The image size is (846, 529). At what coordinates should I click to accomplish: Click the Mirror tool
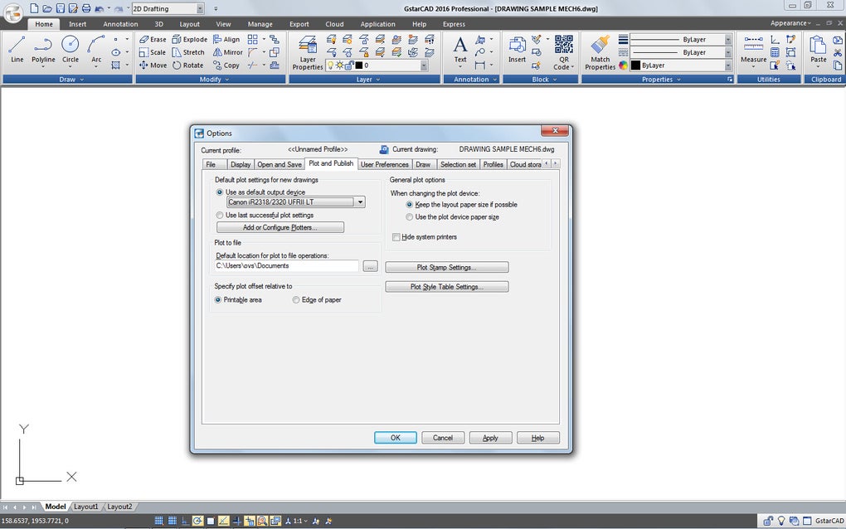point(228,52)
